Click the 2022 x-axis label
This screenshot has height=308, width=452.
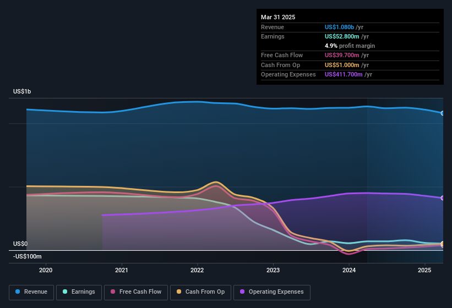pyautogui.click(x=197, y=270)
